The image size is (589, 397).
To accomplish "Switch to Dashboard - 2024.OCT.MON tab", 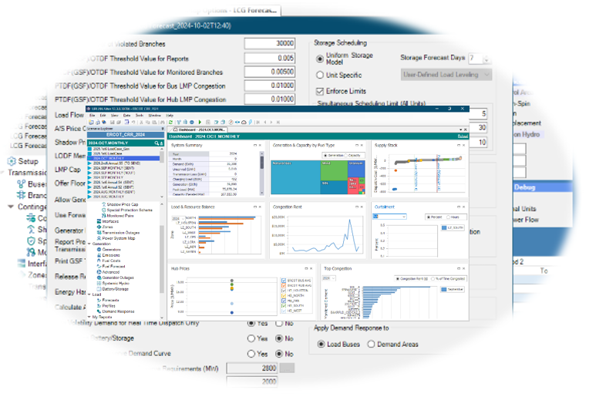I will tap(199, 130).
